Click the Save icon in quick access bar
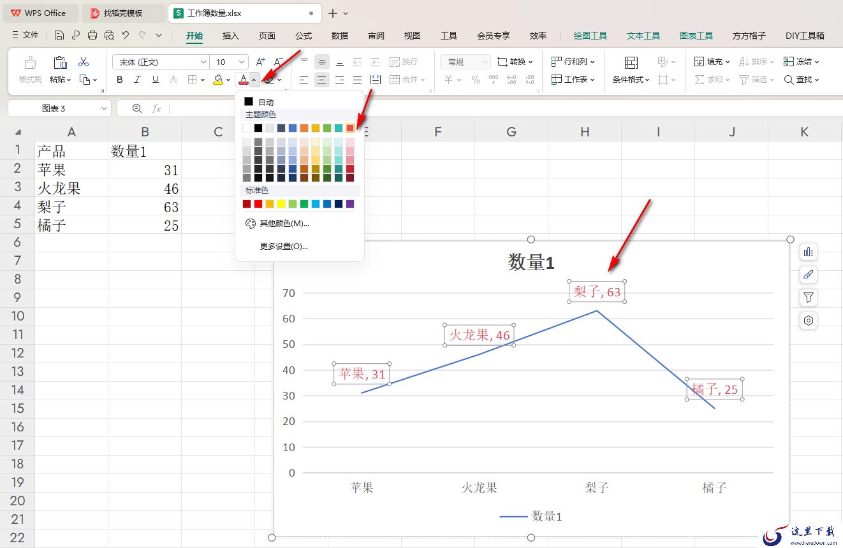 click(x=59, y=35)
